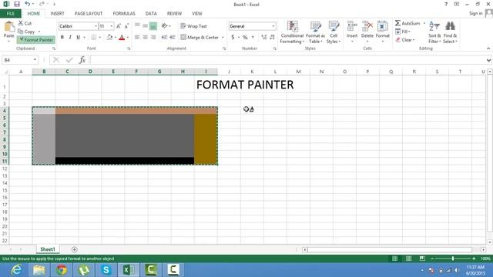This screenshot has height=277, width=493.
Task: Apply the Fill Color bucket icon
Action: pyautogui.click(x=109, y=38)
